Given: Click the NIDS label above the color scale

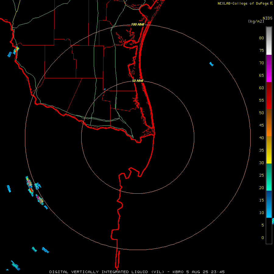Looking at the screenshot, I should [267, 18].
